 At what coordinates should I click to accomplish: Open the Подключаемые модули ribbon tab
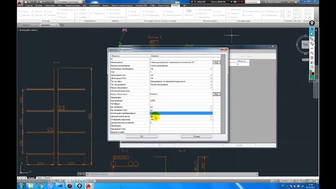[x=122, y=6]
